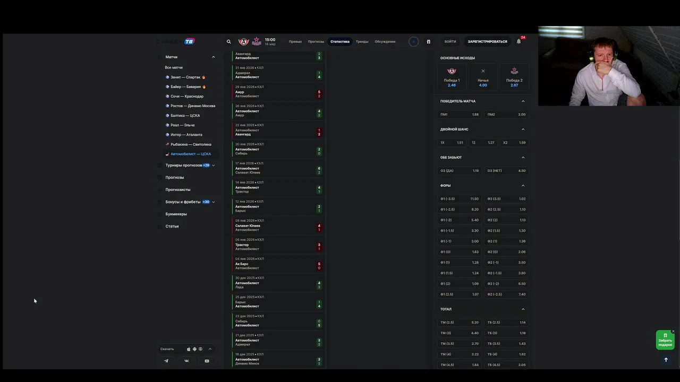Open the Telegram social link
Screen dimensions: 680x382
(x=166, y=361)
